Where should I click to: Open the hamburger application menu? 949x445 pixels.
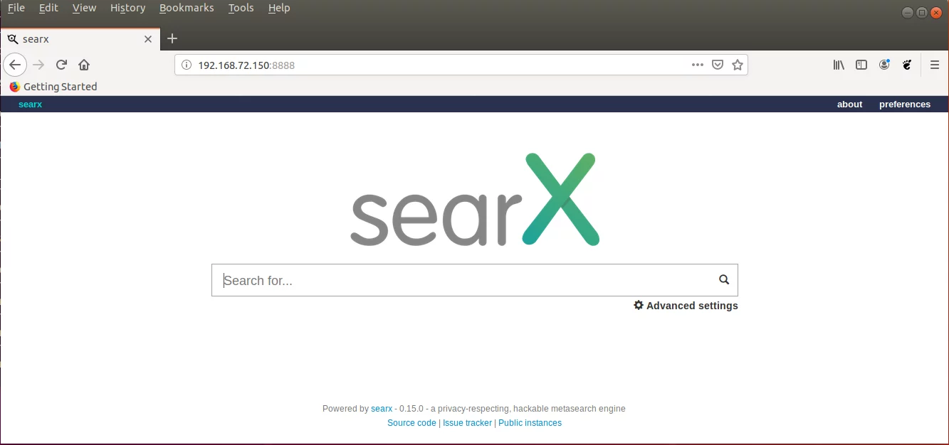pos(935,65)
